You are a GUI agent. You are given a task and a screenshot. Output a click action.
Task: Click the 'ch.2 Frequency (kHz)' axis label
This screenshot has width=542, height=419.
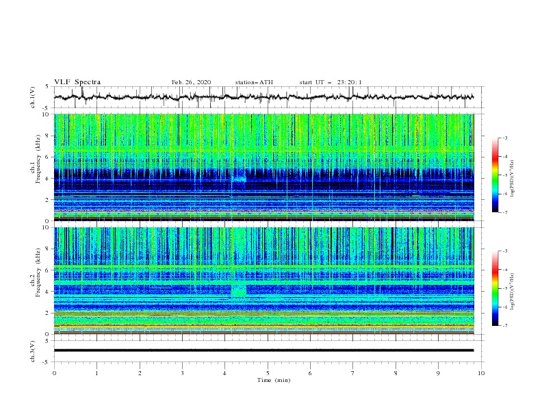pos(36,272)
